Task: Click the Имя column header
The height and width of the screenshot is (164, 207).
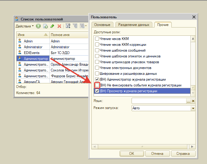Action: (31, 35)
